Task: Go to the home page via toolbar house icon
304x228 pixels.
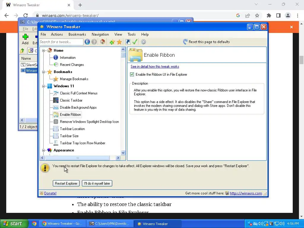Action: 102,42
